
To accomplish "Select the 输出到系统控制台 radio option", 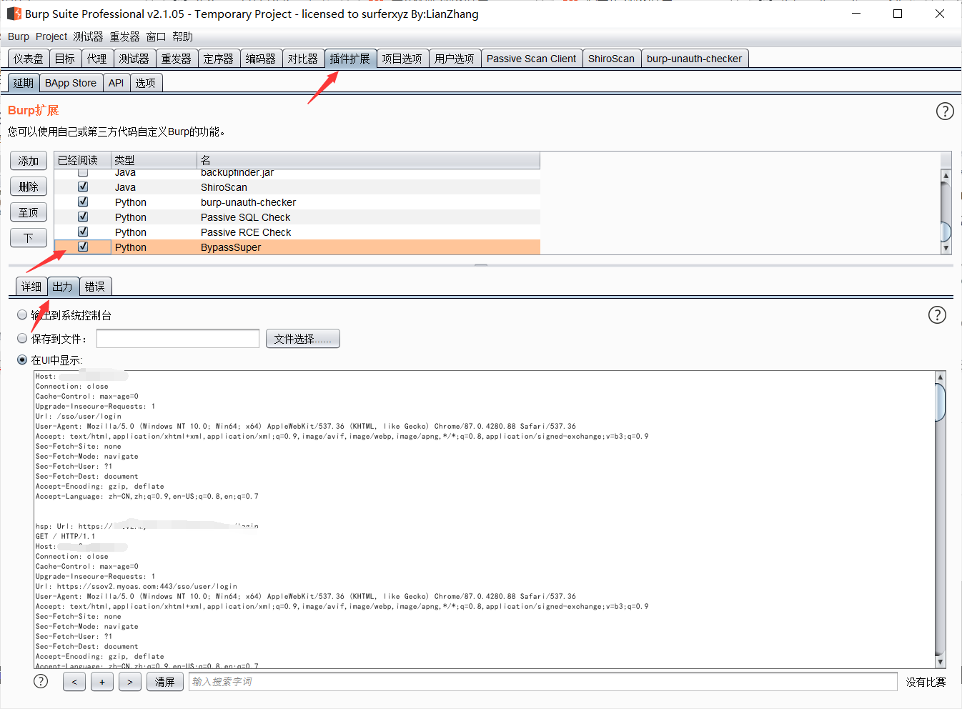I will pyautogui.click(x=22, y=314).
